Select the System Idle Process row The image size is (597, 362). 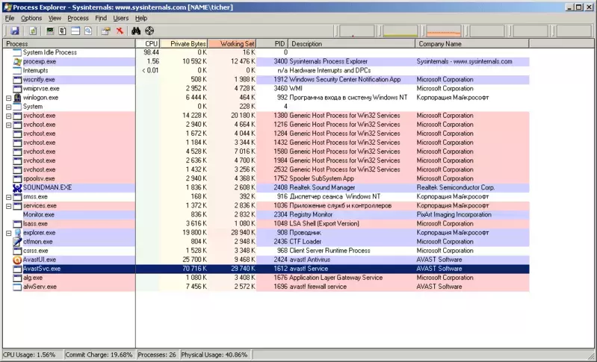tap(266, 52)
